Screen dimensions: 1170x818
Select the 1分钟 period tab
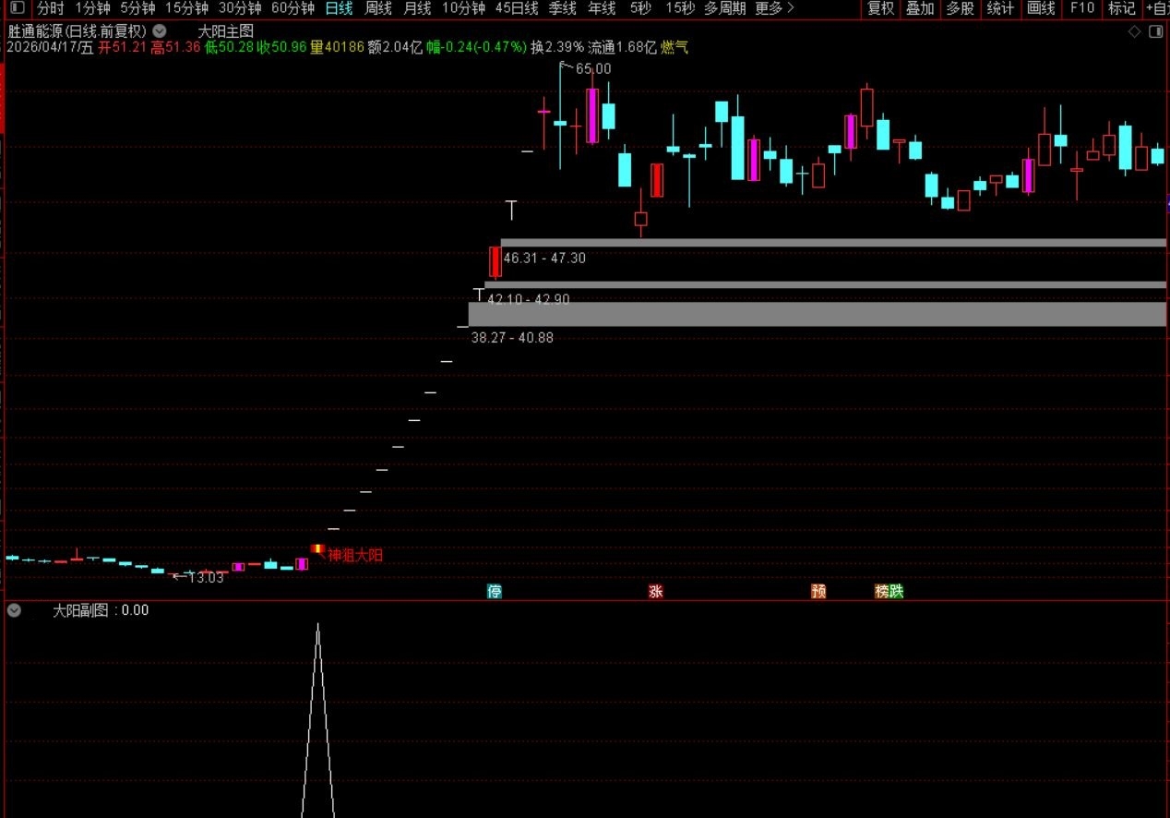[92, 8]
